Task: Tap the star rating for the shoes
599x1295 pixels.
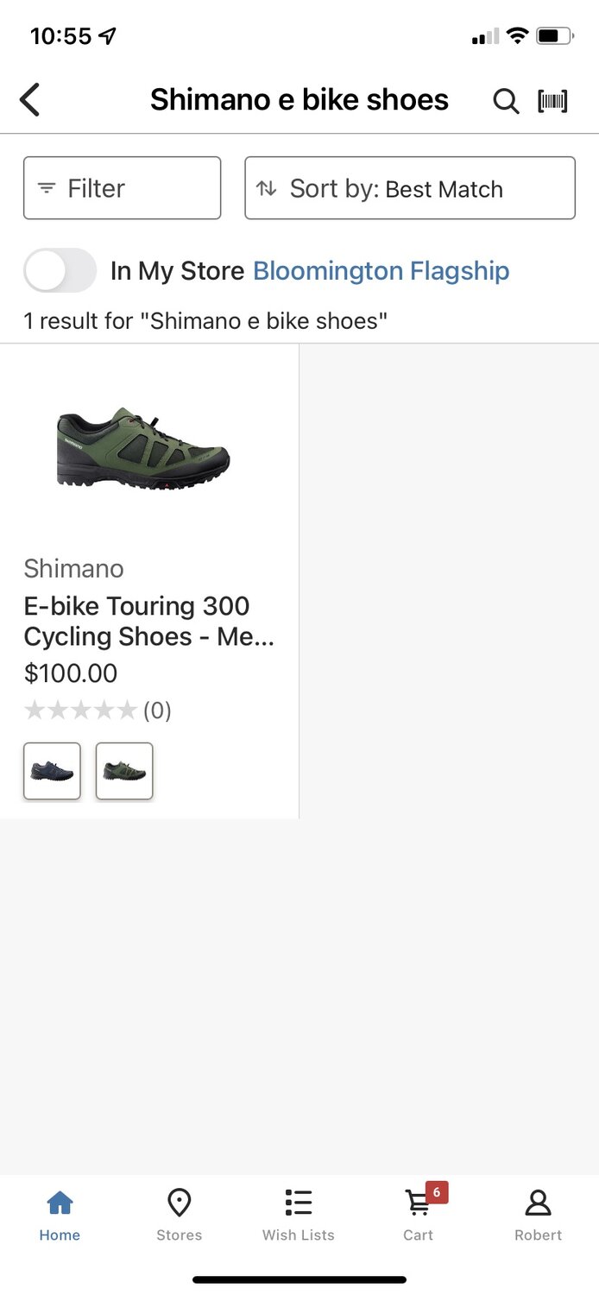Action: pyautogui.click(x=80, y=711)
